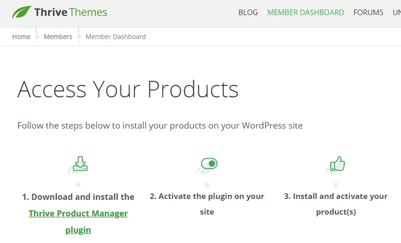
Task: Follow the Home breadcrumb link
Action: [21, 37]
